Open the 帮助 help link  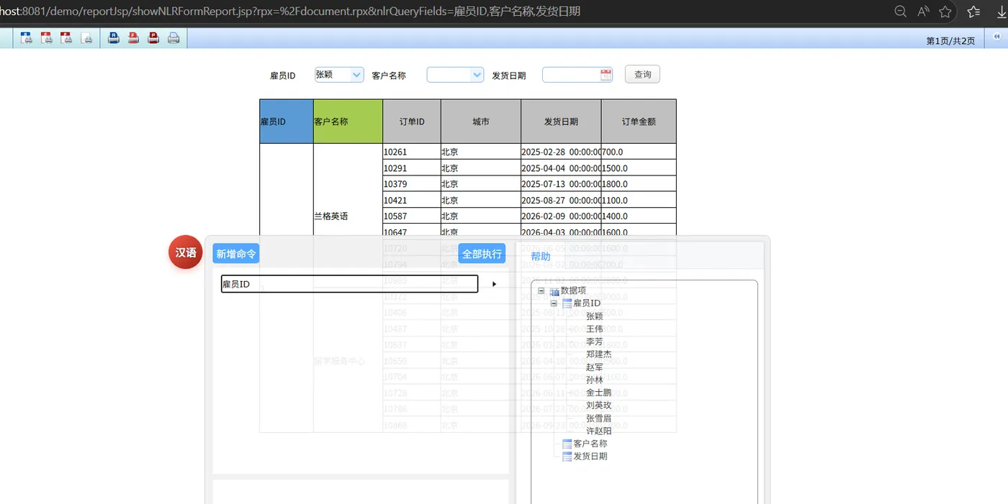541,256
